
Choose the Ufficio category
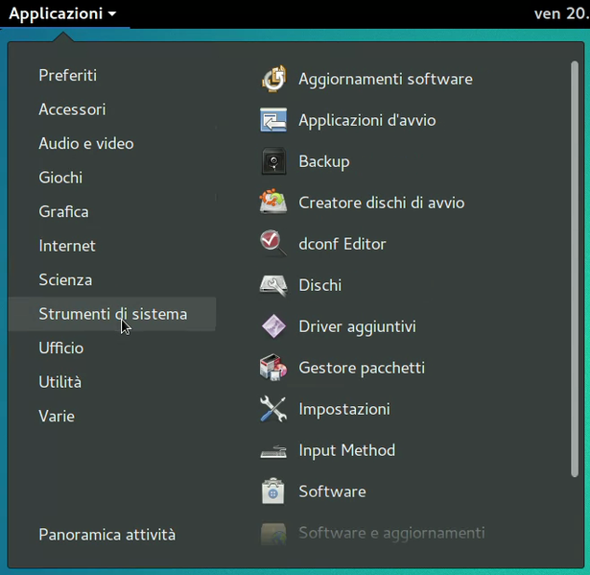click(60, 347)
